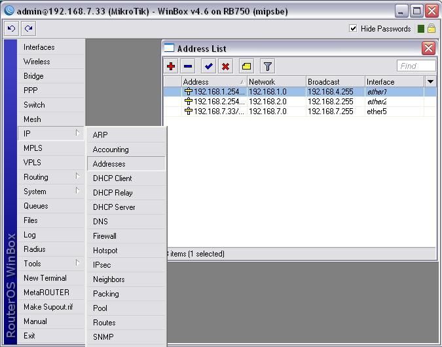The image size is (442, 347).
Task: Click the Broadcast column header
Action: click(335, 82)
